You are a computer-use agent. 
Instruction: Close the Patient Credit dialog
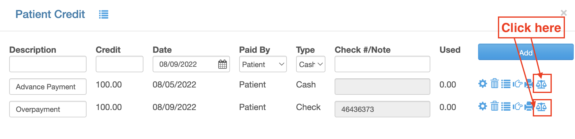point(564,12)
